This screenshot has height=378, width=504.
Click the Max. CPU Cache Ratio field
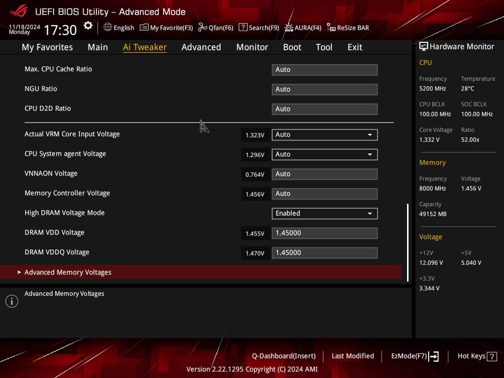click(x=325, y=70)
